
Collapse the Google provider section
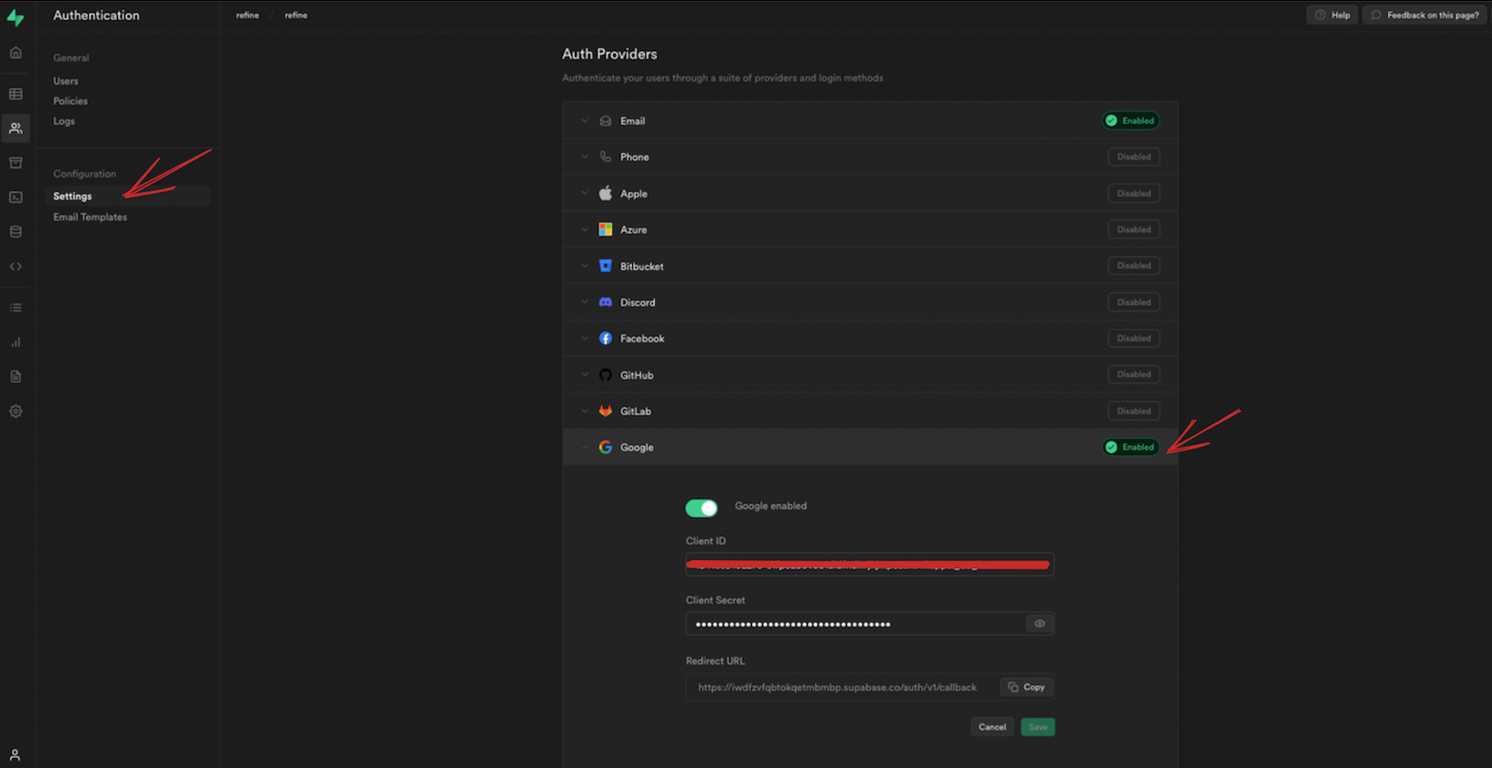pos(636,447)
